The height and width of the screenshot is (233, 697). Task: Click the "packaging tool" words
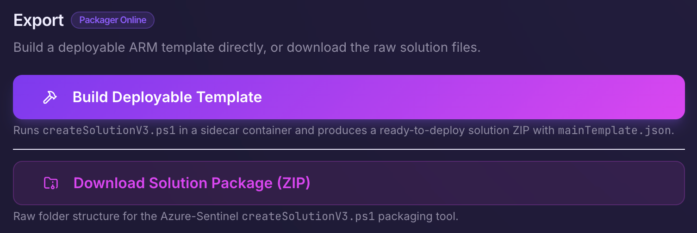[x=417, y=216]
